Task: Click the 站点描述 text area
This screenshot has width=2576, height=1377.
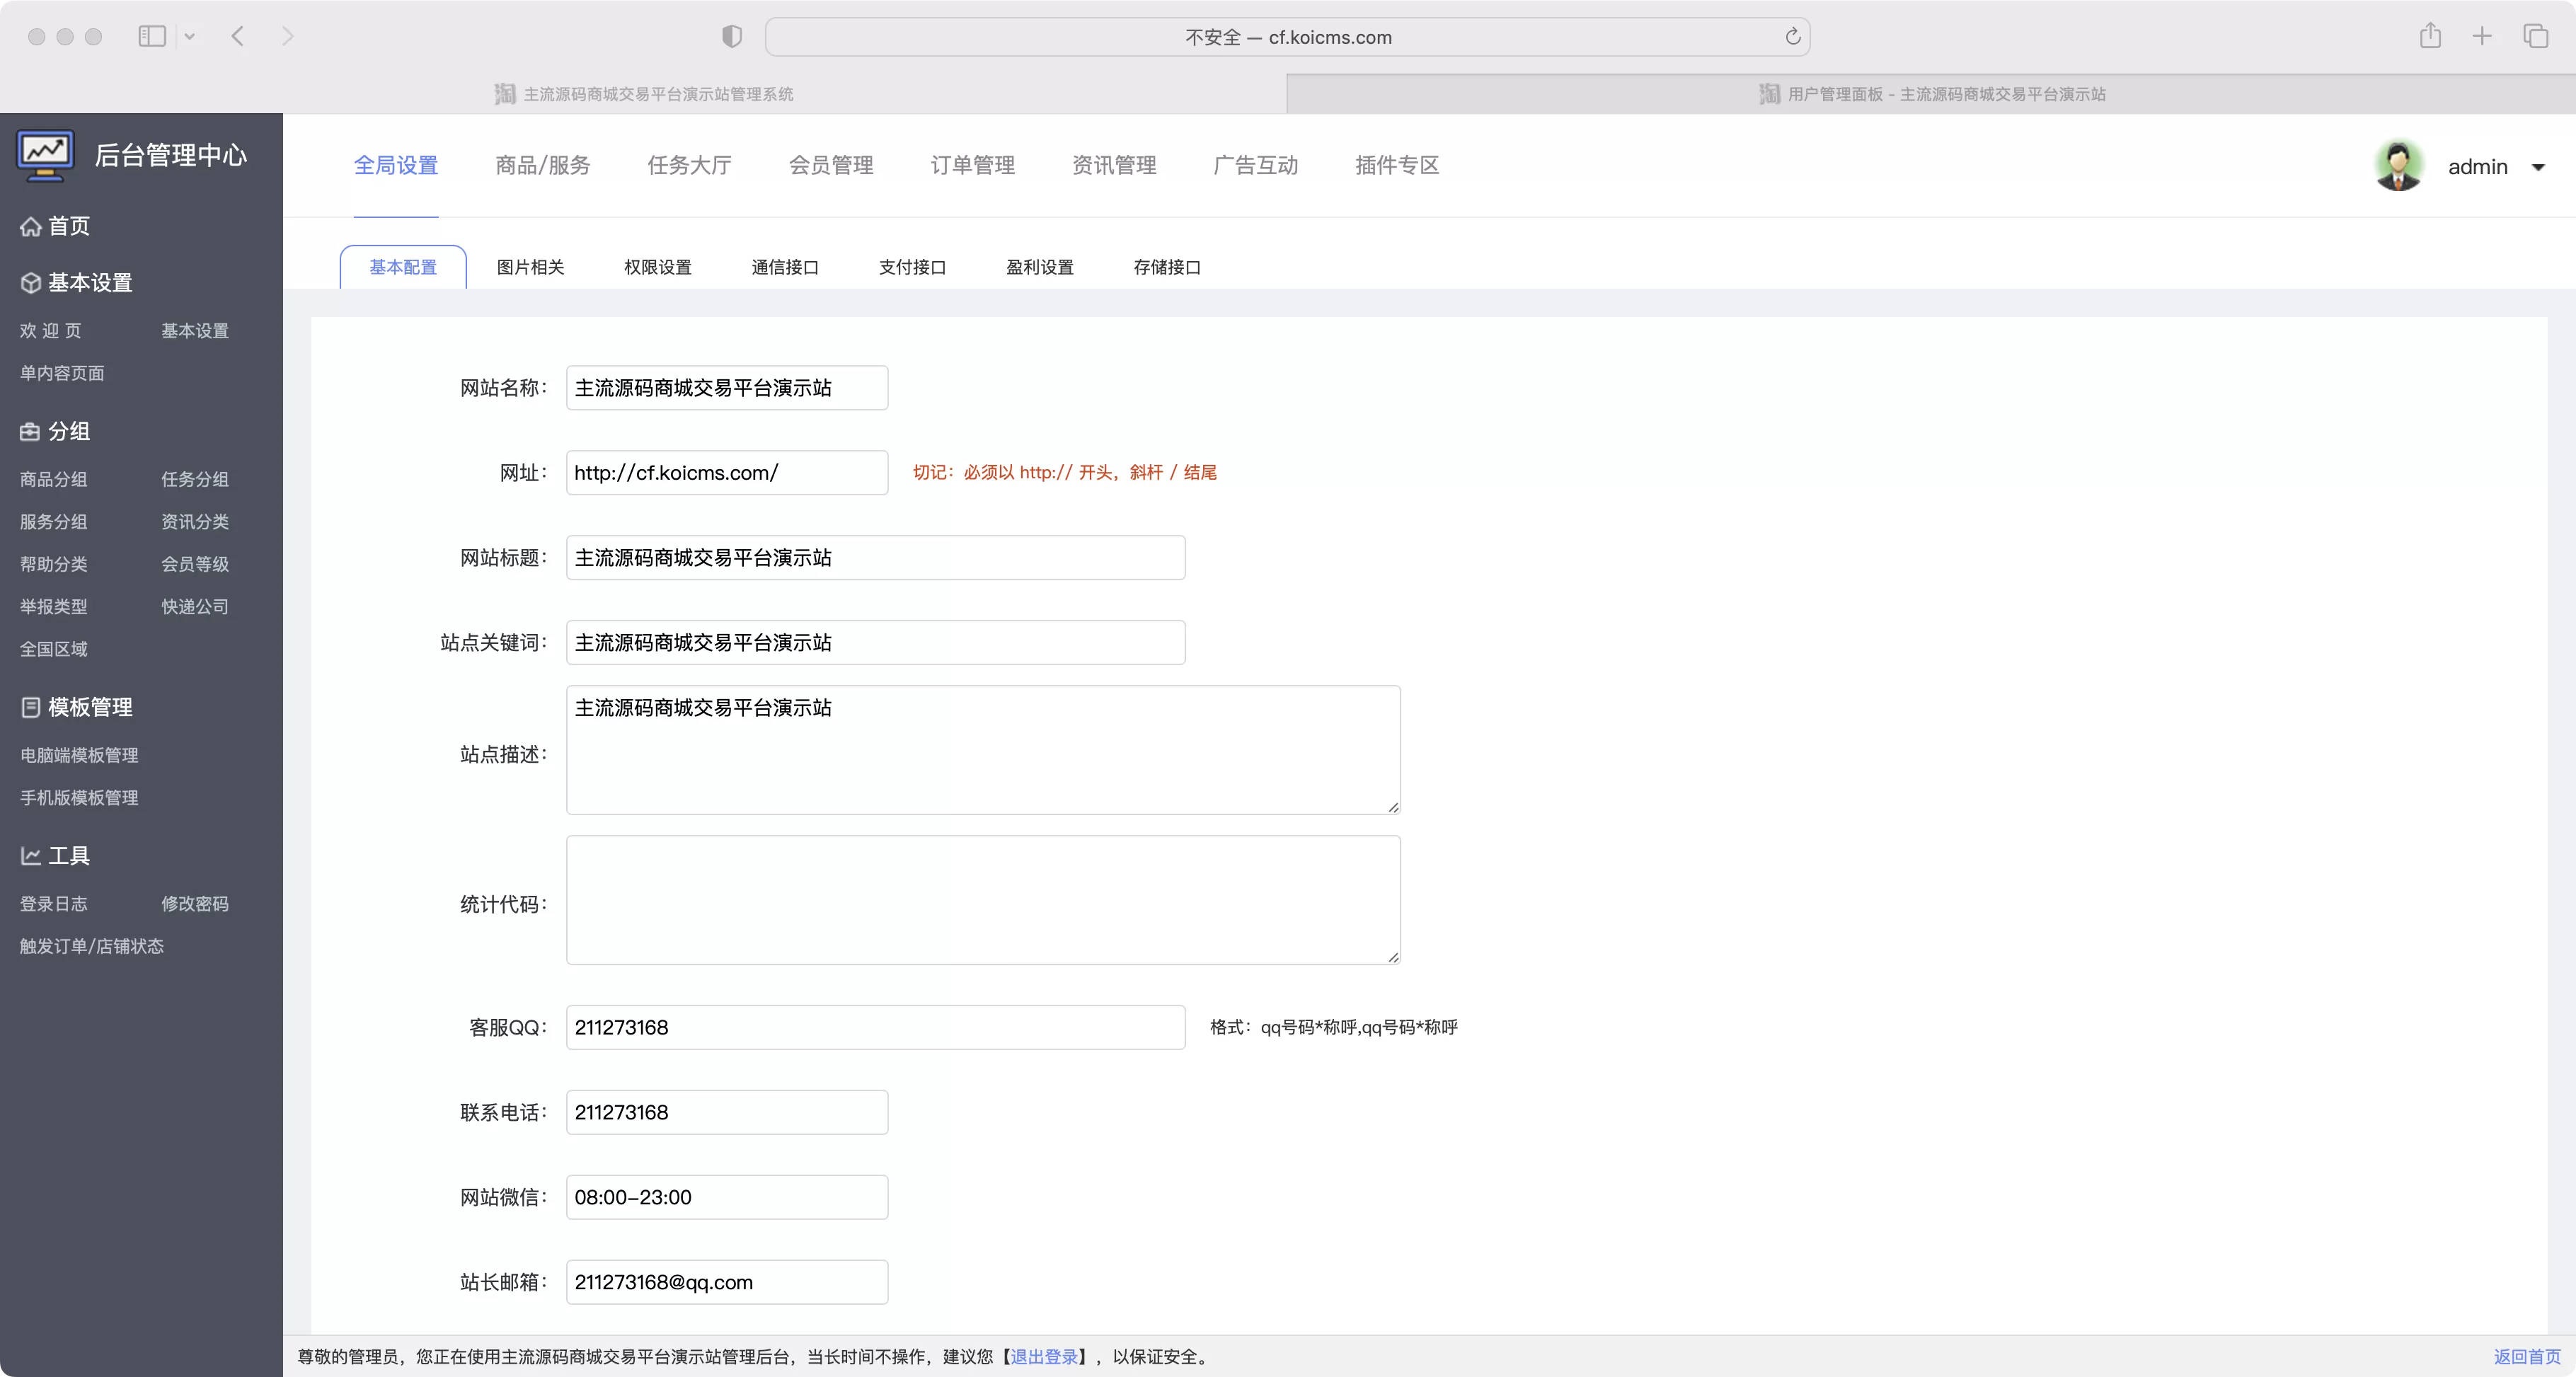Action: [983, 750]
